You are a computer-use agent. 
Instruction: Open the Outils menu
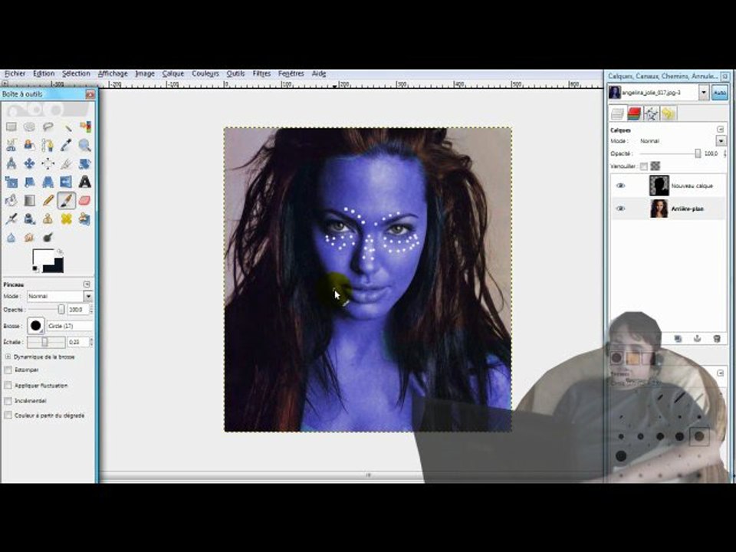[235, 74]
